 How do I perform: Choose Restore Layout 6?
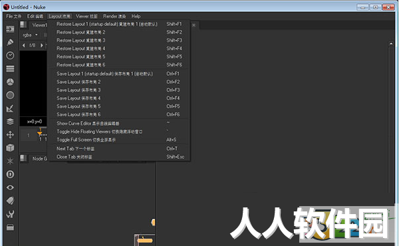[x=119, y=65]
